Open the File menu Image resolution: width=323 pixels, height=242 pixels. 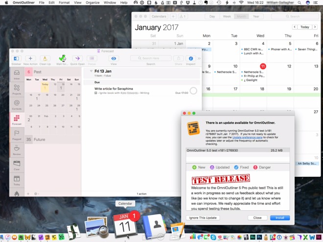click(42, 2)
